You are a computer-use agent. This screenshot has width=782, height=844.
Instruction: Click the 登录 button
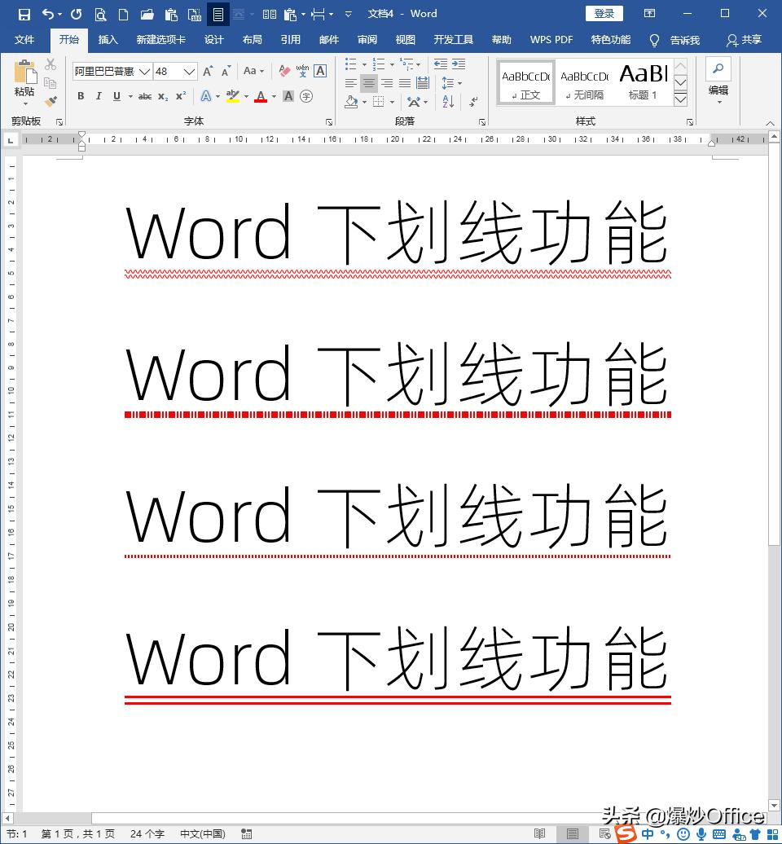click(x=604, y=13)
